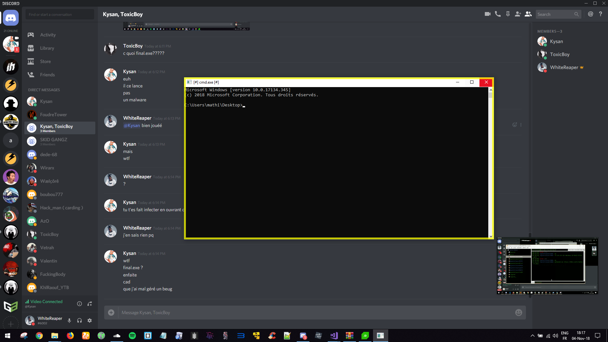Toggle headphone deafen
Viewport: 608px width, 342px height.
[x=79, y=320]
